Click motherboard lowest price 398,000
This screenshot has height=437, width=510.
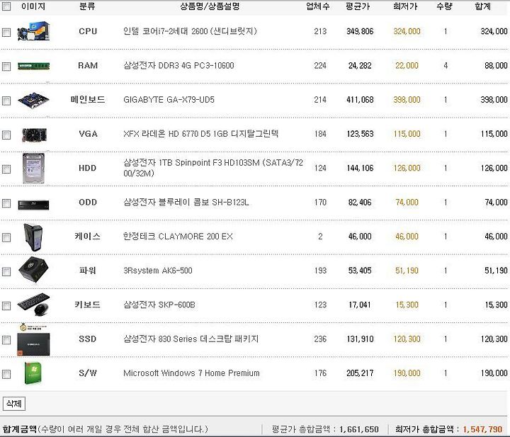tap(407, 100)
